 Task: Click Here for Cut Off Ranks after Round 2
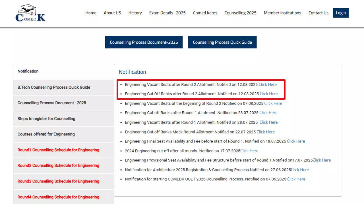tap(269, 94)
